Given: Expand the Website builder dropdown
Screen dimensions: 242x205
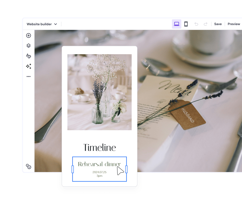Looking at the screenshot, I should [x=39, y=24].
